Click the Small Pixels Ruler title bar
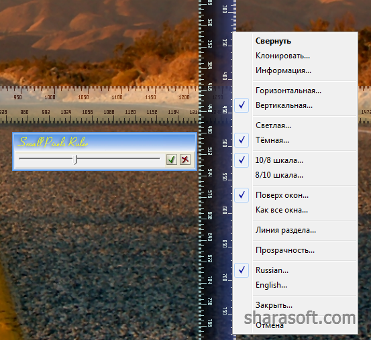Image resolution: width=371 pixels, height=340 pixels. coord(105,142)
